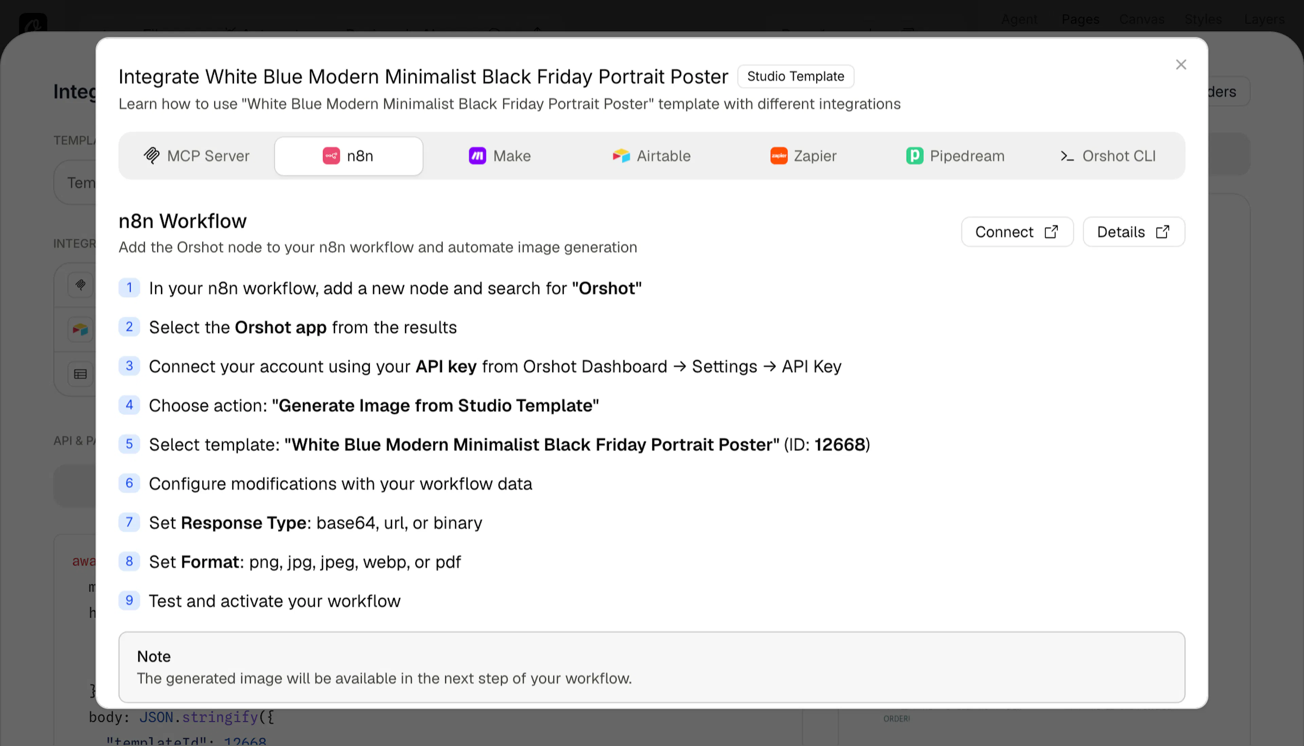Open the Styles menu in background toolbar
1304x746 pixels.
[1203, 19]
